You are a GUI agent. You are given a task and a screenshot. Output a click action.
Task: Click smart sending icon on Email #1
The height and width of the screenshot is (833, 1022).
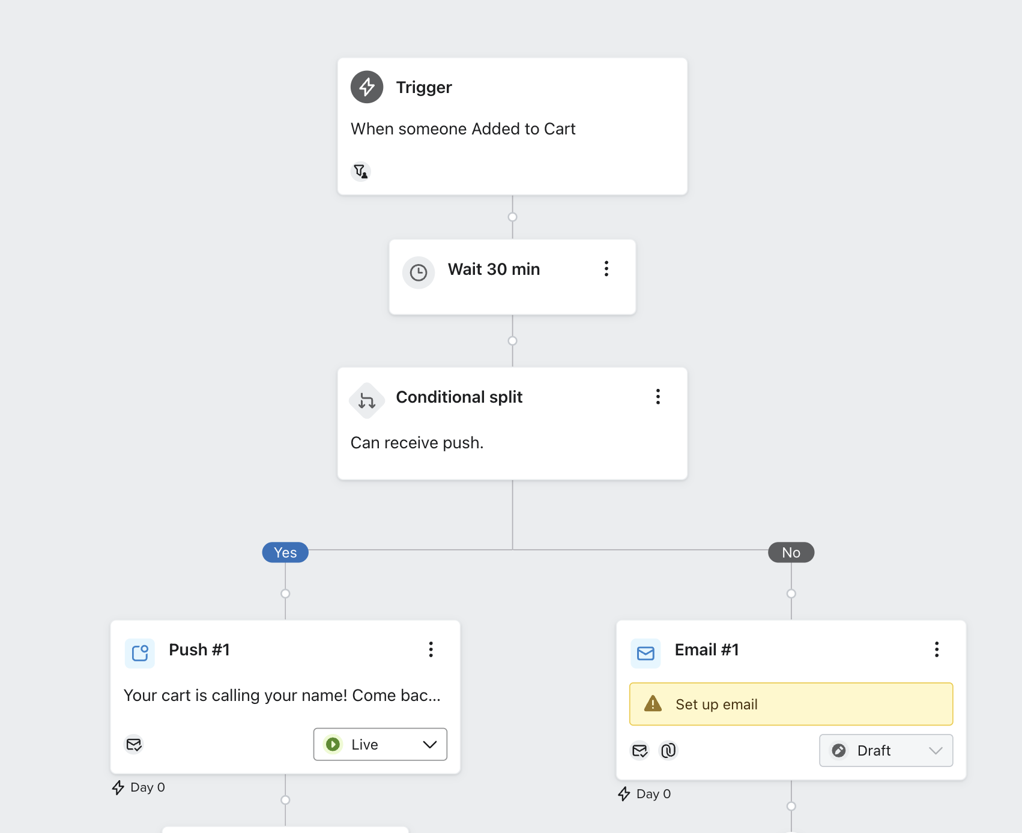click(640, 751)
